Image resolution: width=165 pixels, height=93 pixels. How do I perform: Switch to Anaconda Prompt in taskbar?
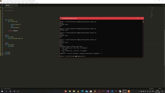[x=125, y=91]
